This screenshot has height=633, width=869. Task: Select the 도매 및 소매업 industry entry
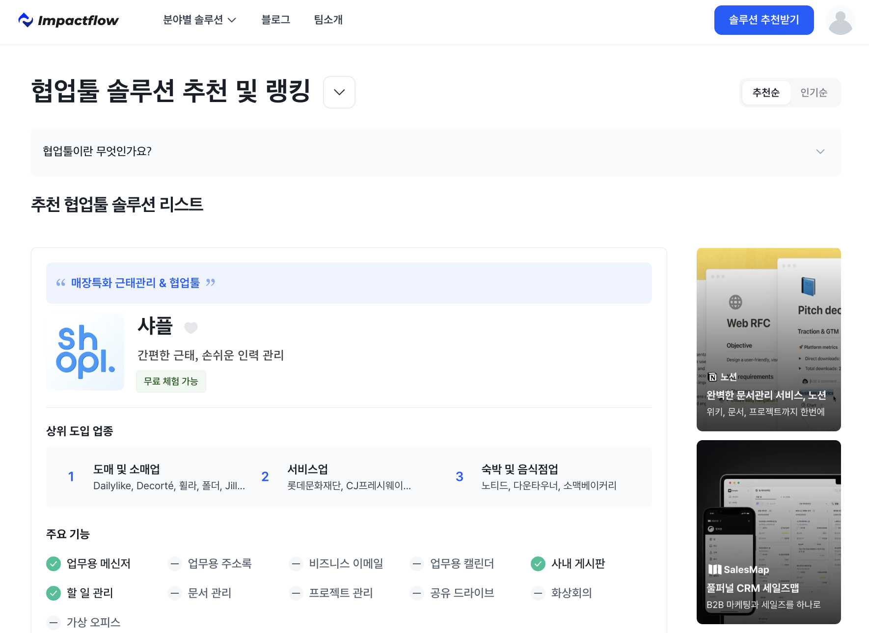click(156, 477)
